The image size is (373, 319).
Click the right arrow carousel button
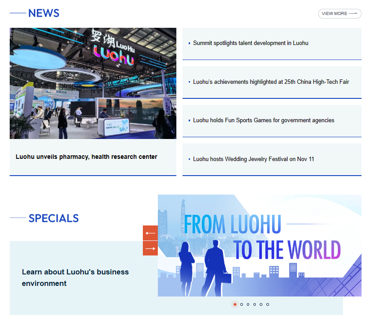[x=150, y=248]
